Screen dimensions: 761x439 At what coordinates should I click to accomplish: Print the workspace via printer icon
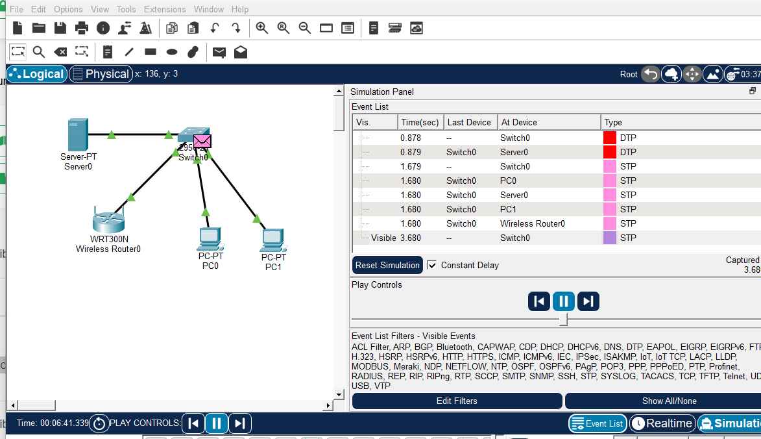(82, 28)
